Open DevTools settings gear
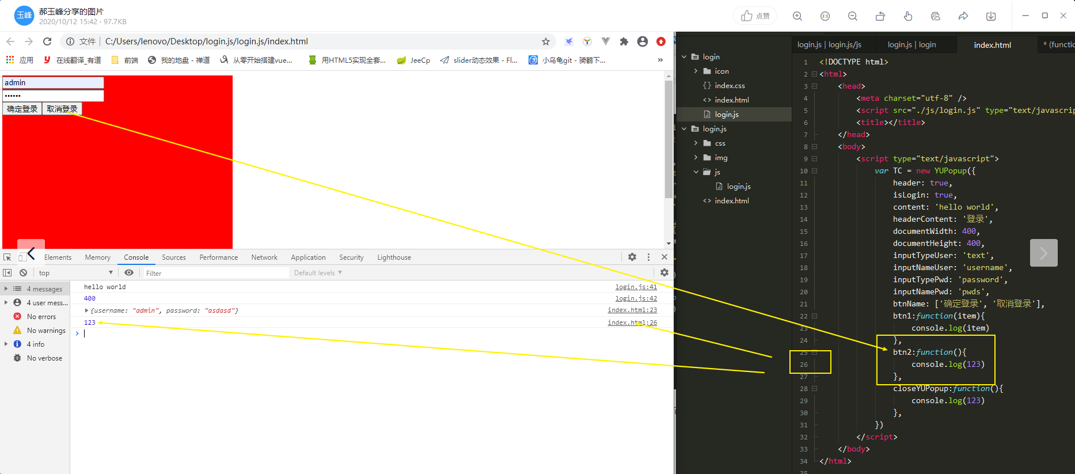1075x474 pixels. click(632, 257)
